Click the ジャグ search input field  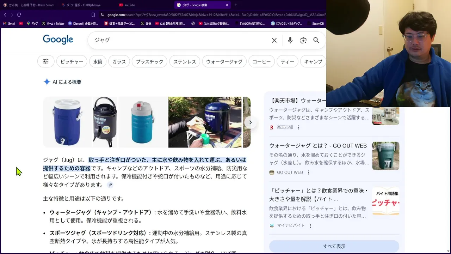click(180, 40)
